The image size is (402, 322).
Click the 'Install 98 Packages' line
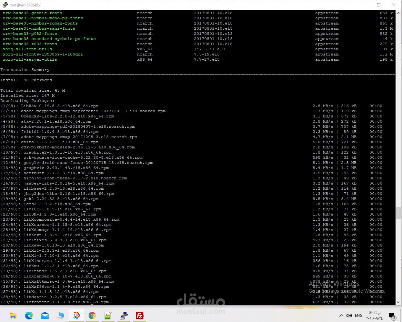[x=26, y=80]
